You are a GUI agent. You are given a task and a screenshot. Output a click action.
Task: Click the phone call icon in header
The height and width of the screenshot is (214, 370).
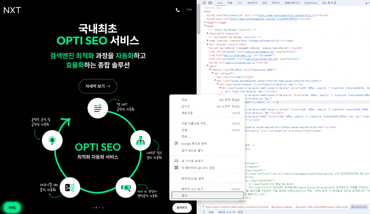[x=177, y=10]
